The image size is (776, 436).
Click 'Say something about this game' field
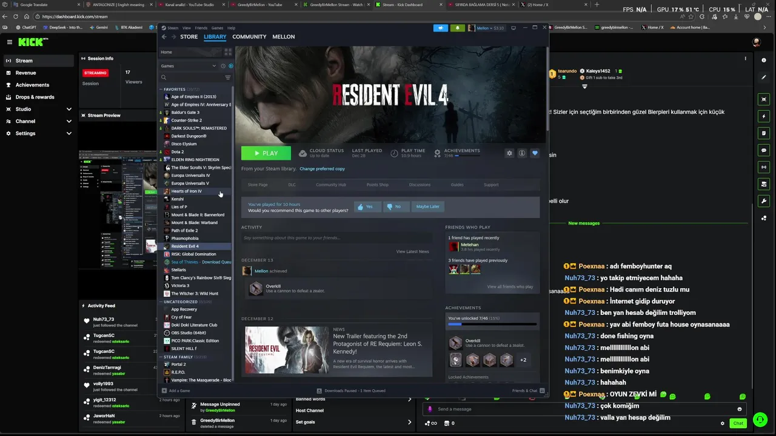(335, 238)
